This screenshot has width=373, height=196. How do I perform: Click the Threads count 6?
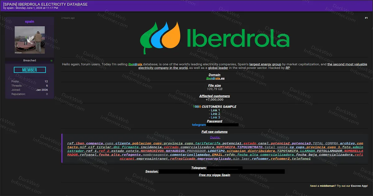47,86
